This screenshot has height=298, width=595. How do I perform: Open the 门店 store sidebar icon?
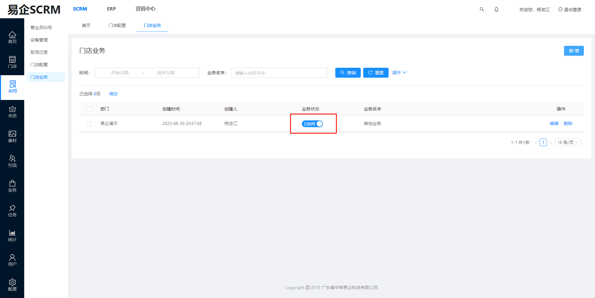click(12, 62)
